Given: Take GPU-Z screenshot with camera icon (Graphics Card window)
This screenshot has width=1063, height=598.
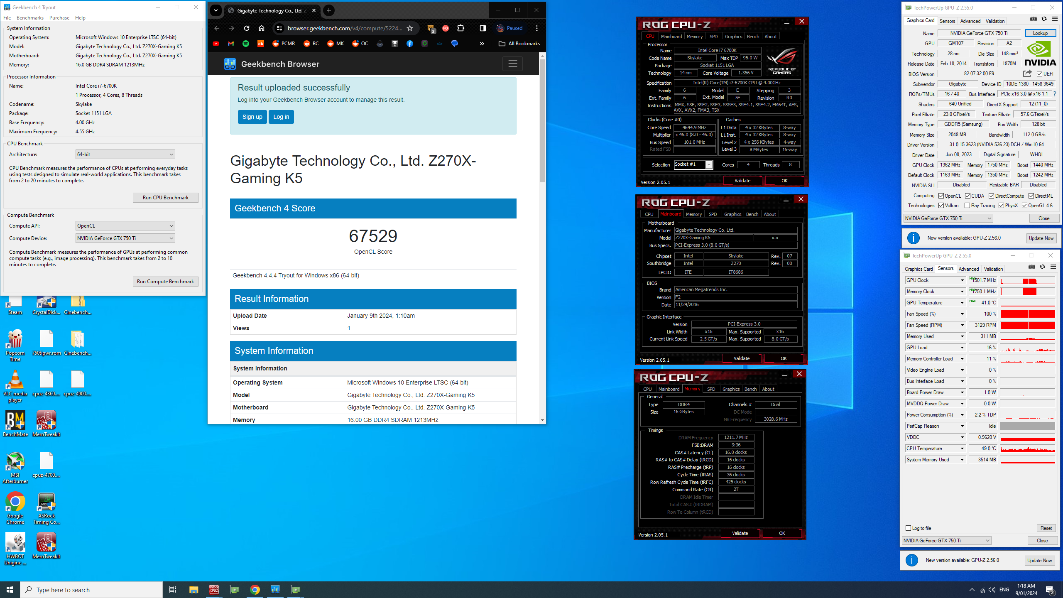Looking at the screenshot, I should (x=1034, y=19).
